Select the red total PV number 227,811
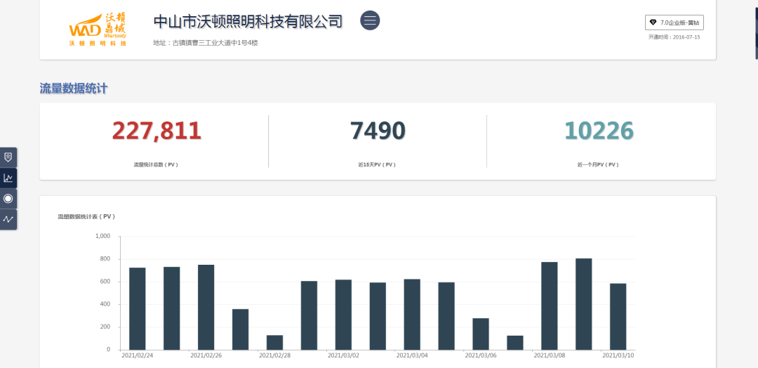758x368 pixels. tap(157, 131)
